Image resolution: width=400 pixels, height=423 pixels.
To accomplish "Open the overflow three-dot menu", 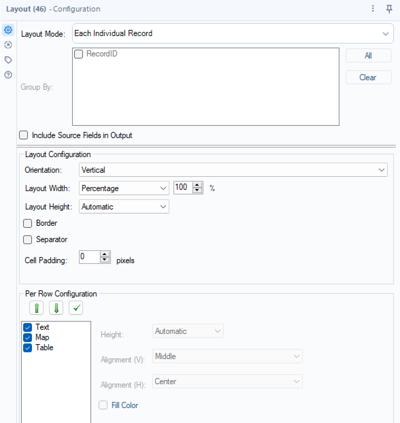I will [x=372, y=9].
